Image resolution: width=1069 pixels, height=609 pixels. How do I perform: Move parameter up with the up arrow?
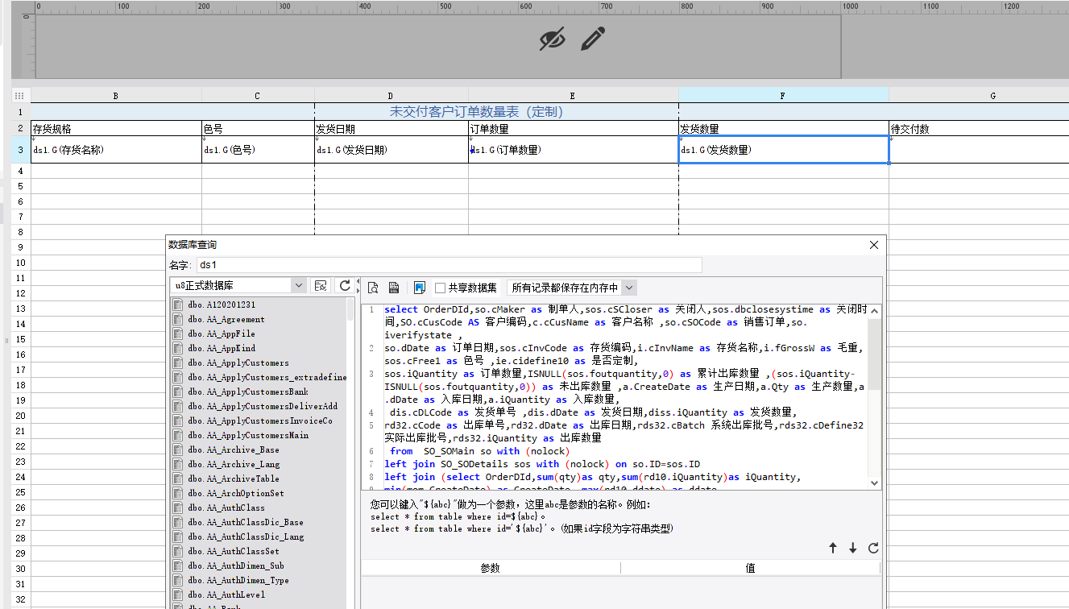point(833,548)
